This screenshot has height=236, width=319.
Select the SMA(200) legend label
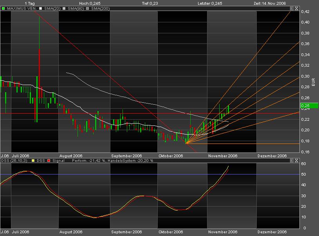(101, 9)
